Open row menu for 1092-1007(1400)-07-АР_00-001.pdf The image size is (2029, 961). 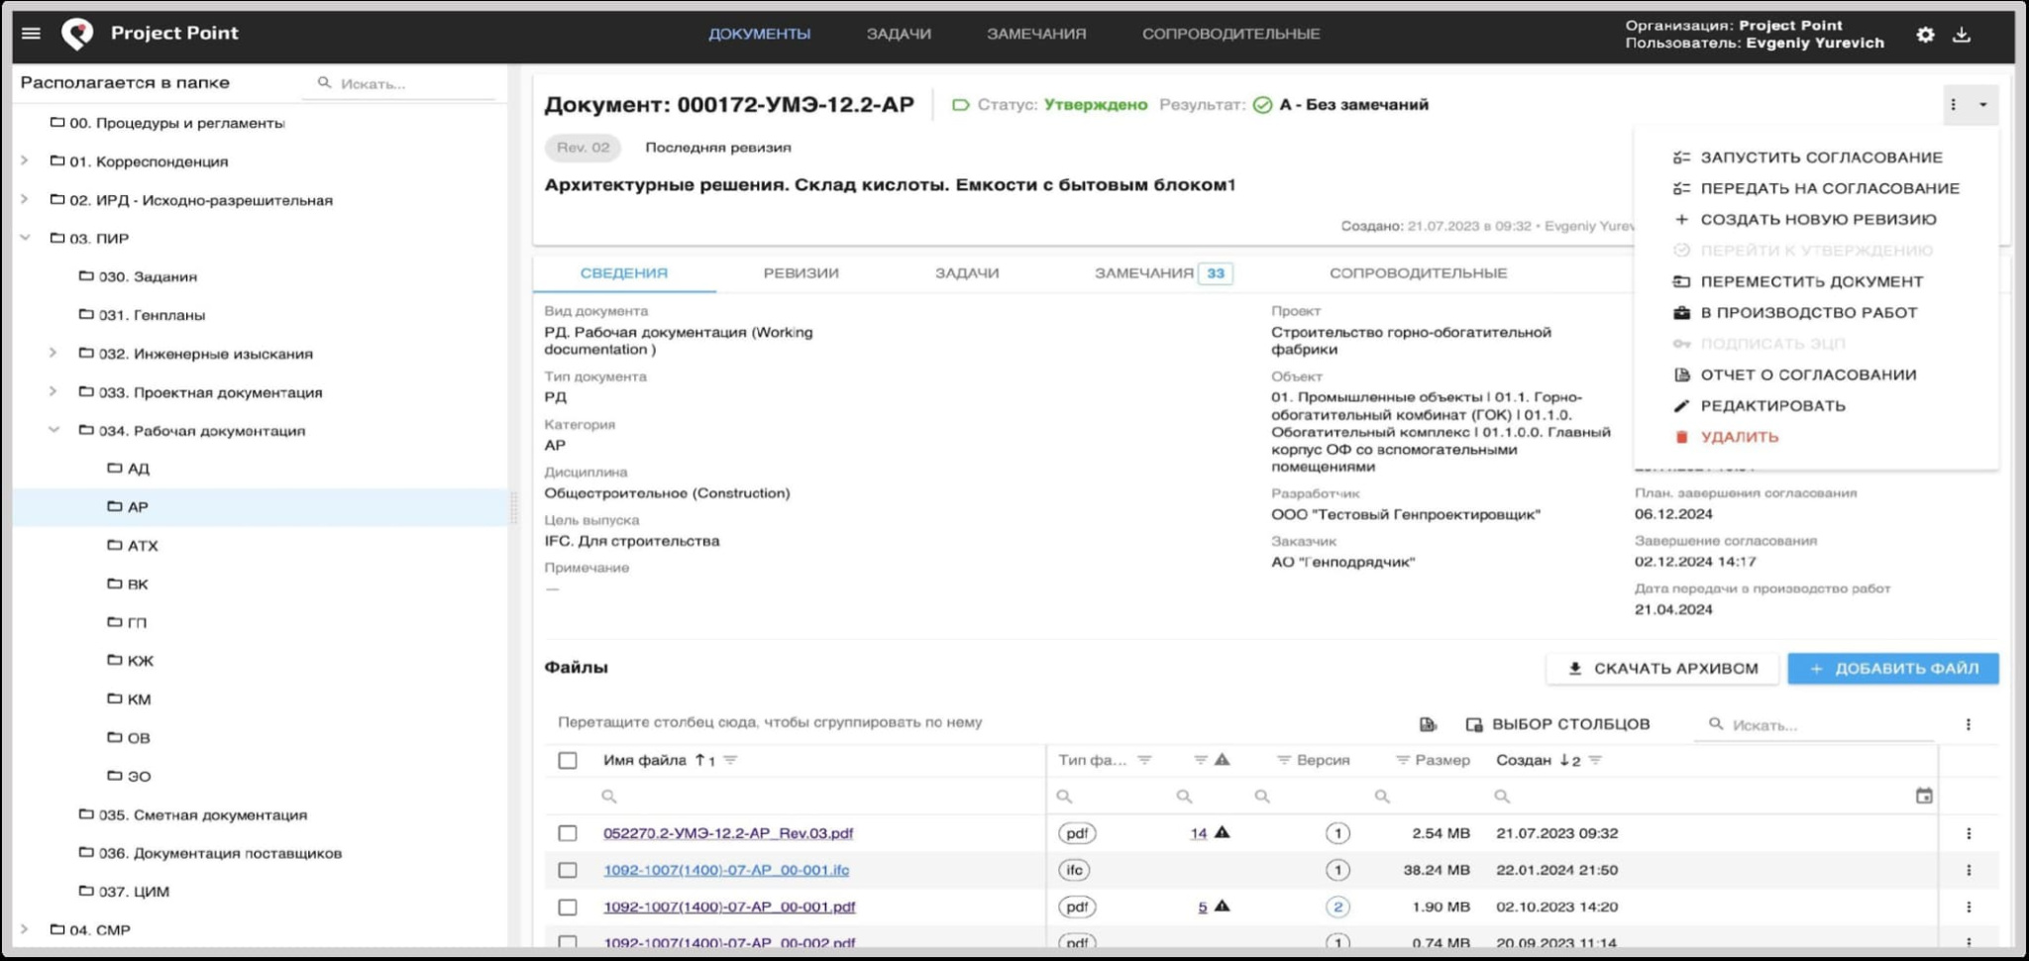(x=1968, y=907)
